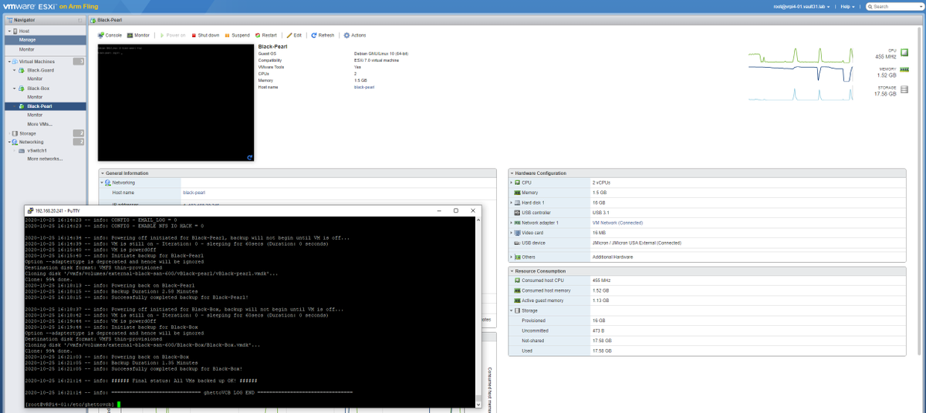Collapse the Host tree node

click(x=8, y=31)
